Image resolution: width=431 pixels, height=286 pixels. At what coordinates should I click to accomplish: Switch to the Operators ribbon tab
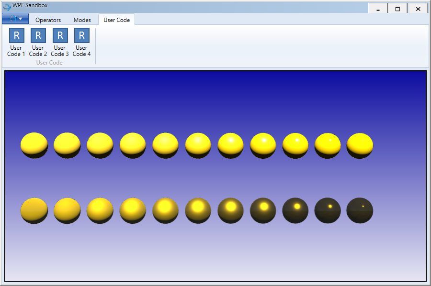[48, 20]
